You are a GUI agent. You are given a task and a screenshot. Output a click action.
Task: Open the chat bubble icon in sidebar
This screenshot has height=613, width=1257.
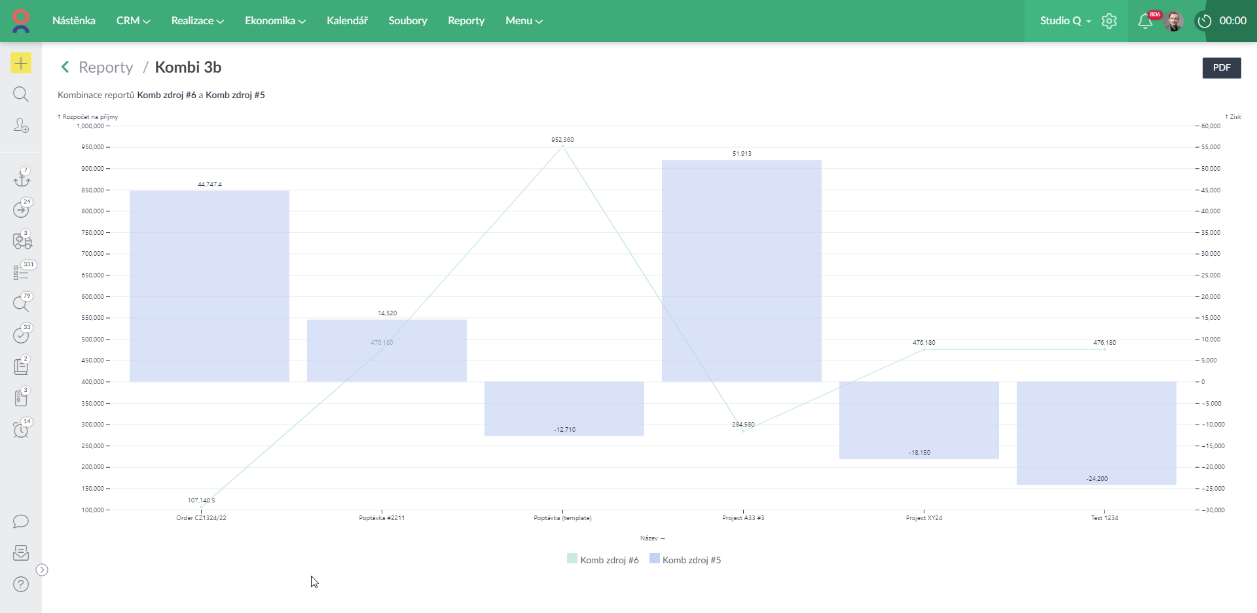click(x=21, y=521)
